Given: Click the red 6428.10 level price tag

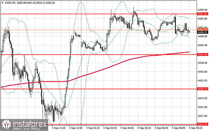Looking at the screenshot, I should tap(203, 89).
